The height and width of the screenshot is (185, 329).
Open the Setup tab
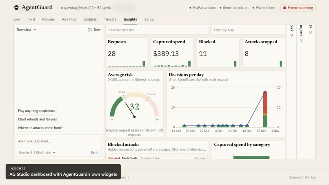tap(149, 19)
